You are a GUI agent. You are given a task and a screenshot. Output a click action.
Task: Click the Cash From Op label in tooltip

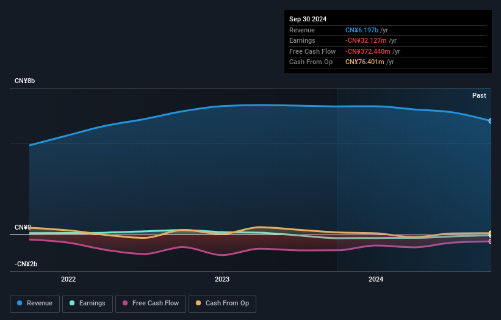pyautogui.click(x=311, y=62)
